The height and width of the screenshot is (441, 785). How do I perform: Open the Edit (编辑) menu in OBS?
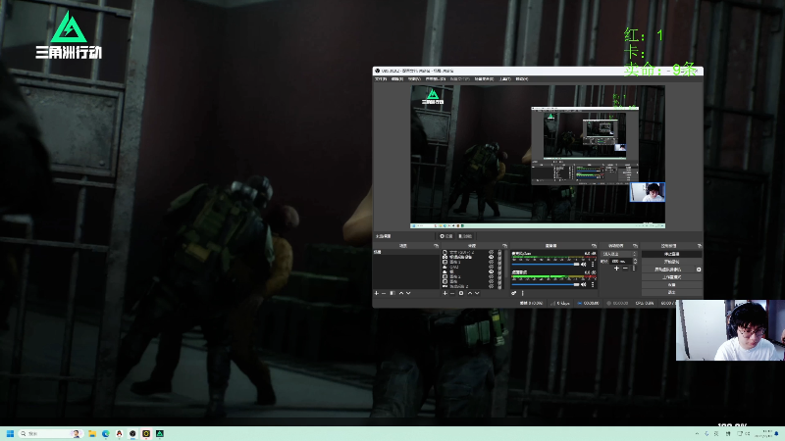tap(397, 78)
